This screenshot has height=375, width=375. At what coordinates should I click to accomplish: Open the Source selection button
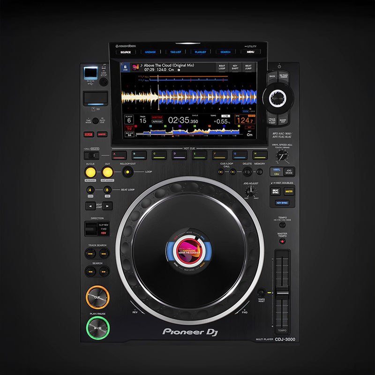(126, 52)
